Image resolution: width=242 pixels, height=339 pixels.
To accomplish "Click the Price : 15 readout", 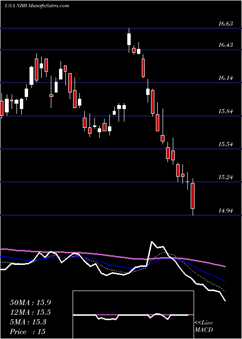I will [28, 331].
